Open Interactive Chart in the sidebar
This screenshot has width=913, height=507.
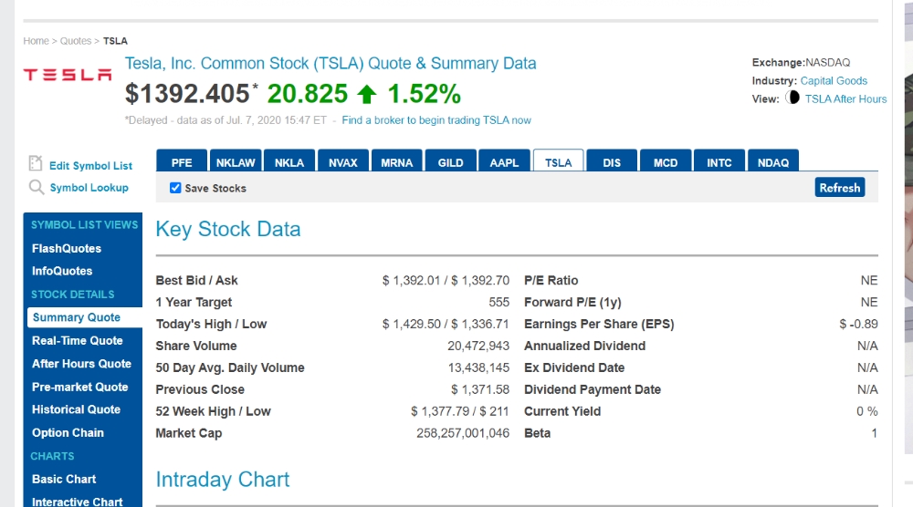point(78,502)
